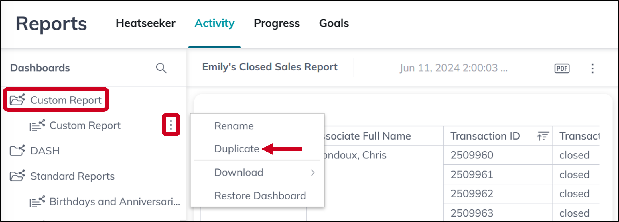This screenshot has width=619, height=222.
Task: Expand the Standard Reports folder
Action: [x=72, y=176]
